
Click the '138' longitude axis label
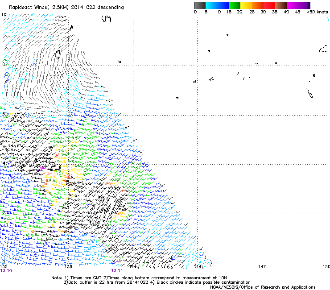point(68,267)
